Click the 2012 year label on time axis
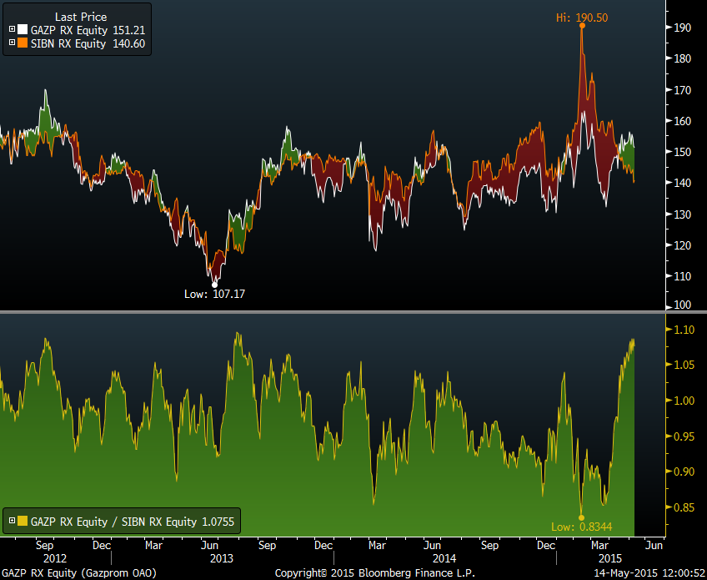This screenshot has height=580, width=707. 55,558
